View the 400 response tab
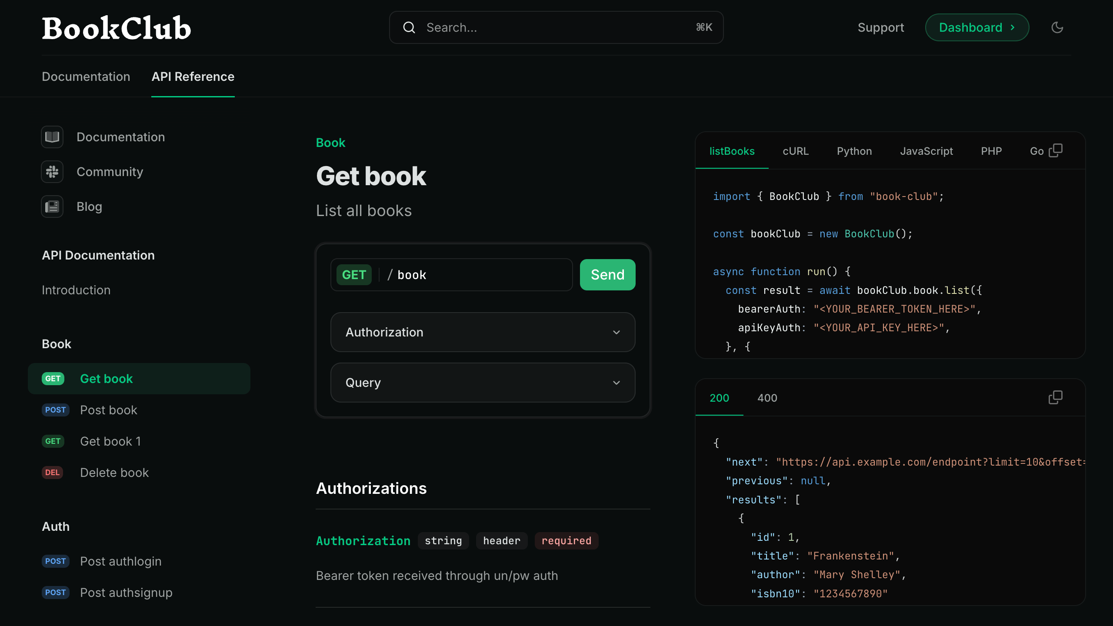Viewport: 1113px width, 626px height. click(x=767, y=398)
